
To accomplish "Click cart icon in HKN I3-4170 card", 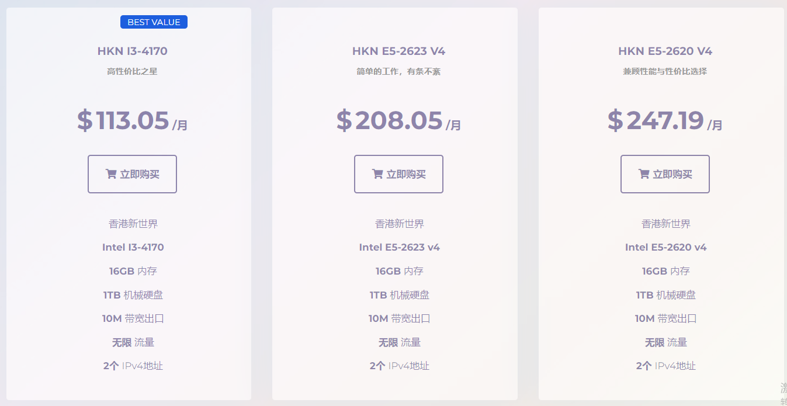I will tap(110, 174).
